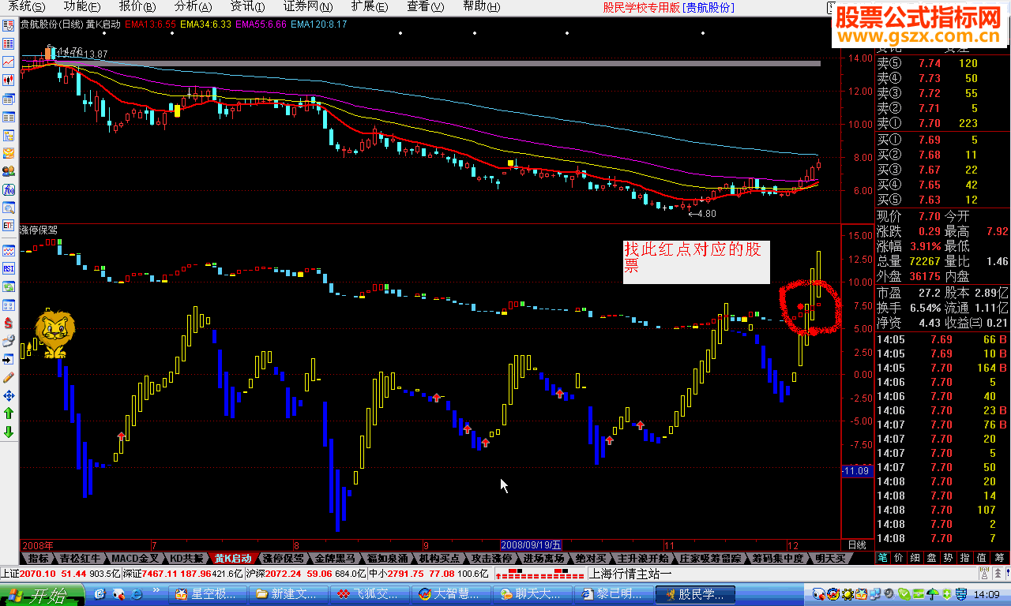Open the 查看(V) menu
The height and width of the screenshot is (606, 1011).
click(426, 6)
